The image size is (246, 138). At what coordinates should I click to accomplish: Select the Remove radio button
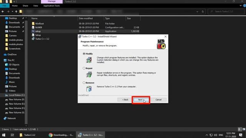84,83
